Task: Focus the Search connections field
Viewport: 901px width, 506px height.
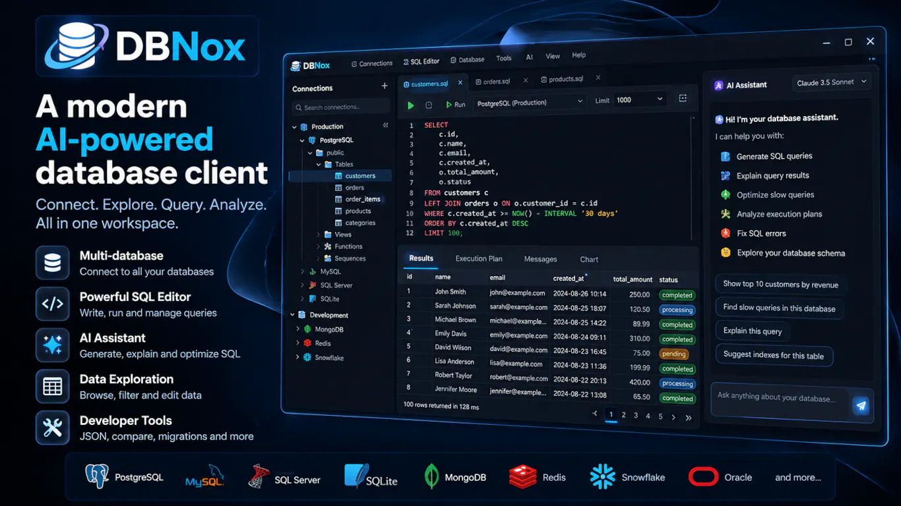Action: coord(340,107)
